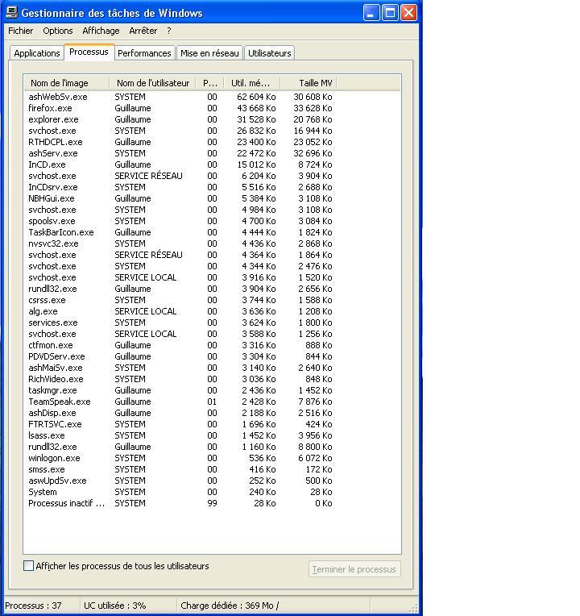Select the RichVideo.exe process
The height and width of the screenshot is (616, 580).
[180, 379]
